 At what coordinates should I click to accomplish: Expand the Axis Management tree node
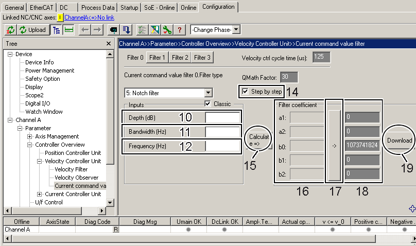point(30,136)
